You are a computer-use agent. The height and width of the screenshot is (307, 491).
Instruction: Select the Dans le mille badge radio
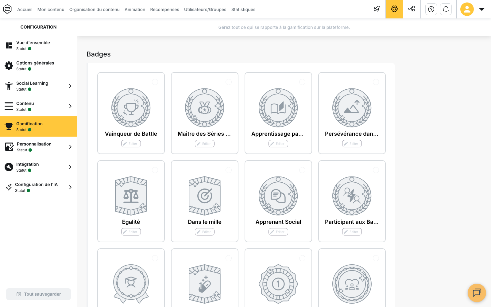[229, 170]
